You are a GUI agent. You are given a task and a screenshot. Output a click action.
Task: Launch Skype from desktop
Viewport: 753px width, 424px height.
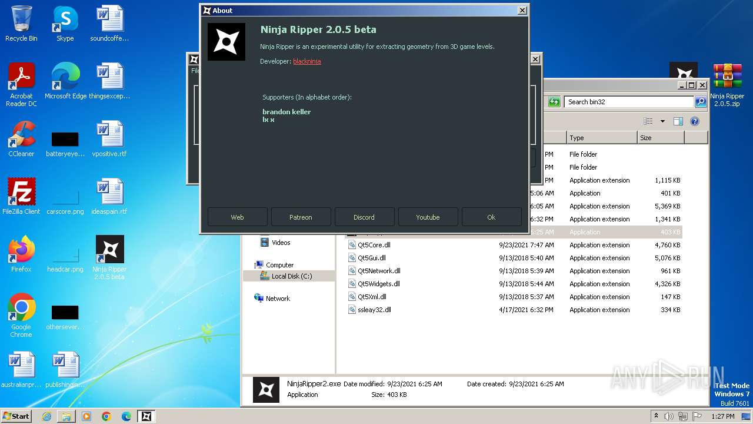pyautogui.click(x=65, y=24)
